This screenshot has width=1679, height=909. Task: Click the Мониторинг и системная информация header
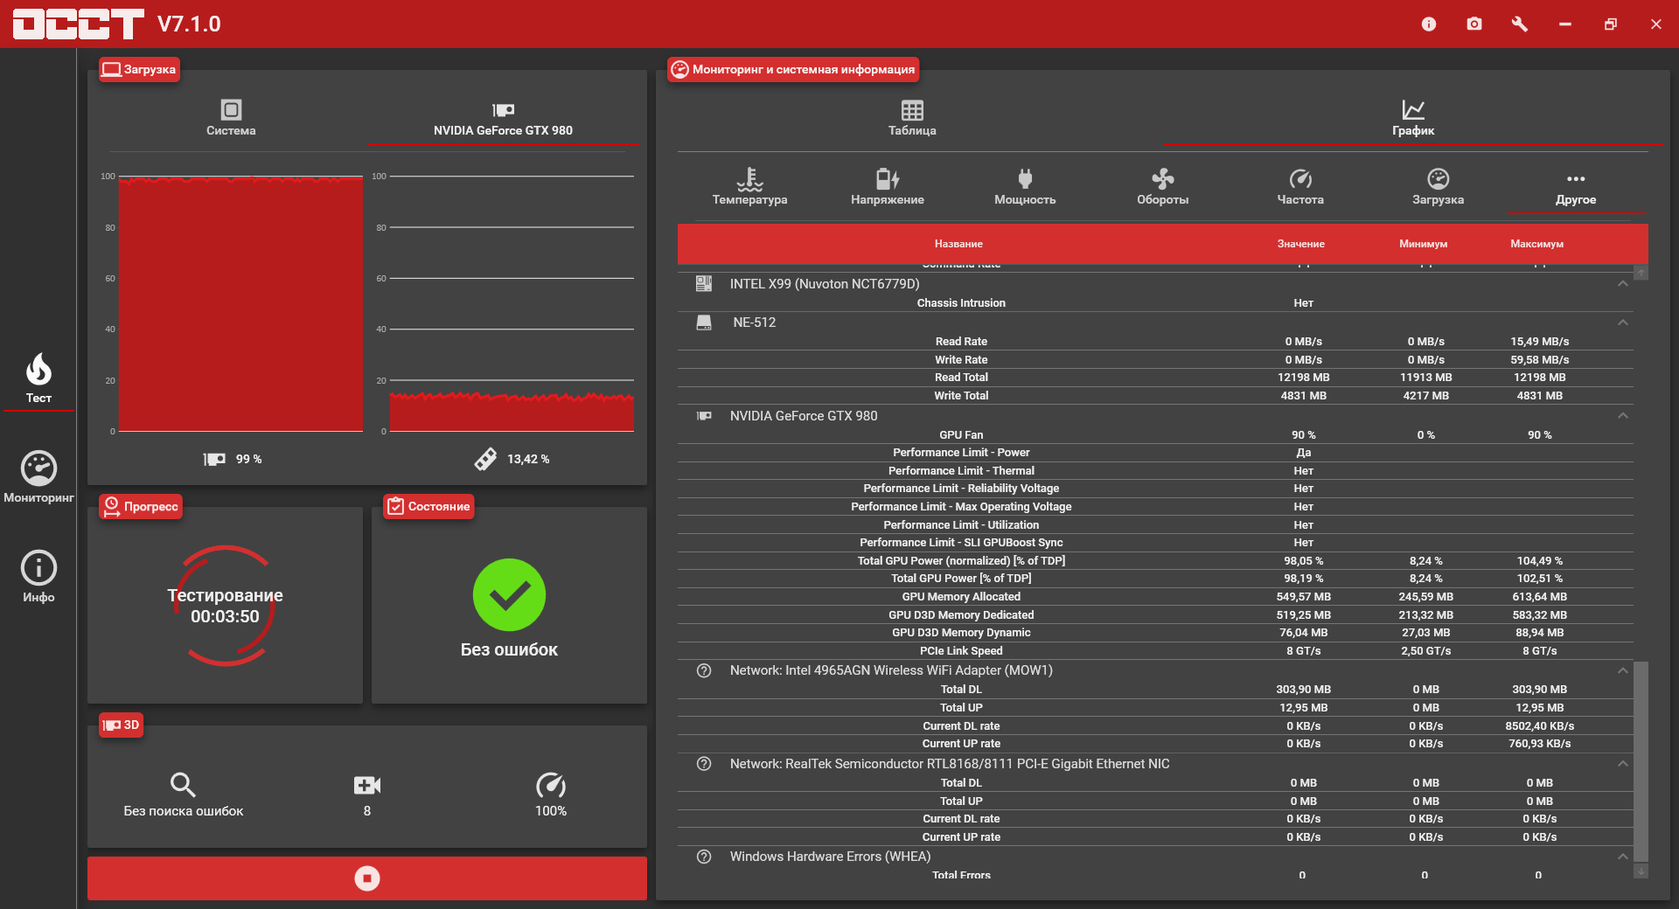pos(793,69)
